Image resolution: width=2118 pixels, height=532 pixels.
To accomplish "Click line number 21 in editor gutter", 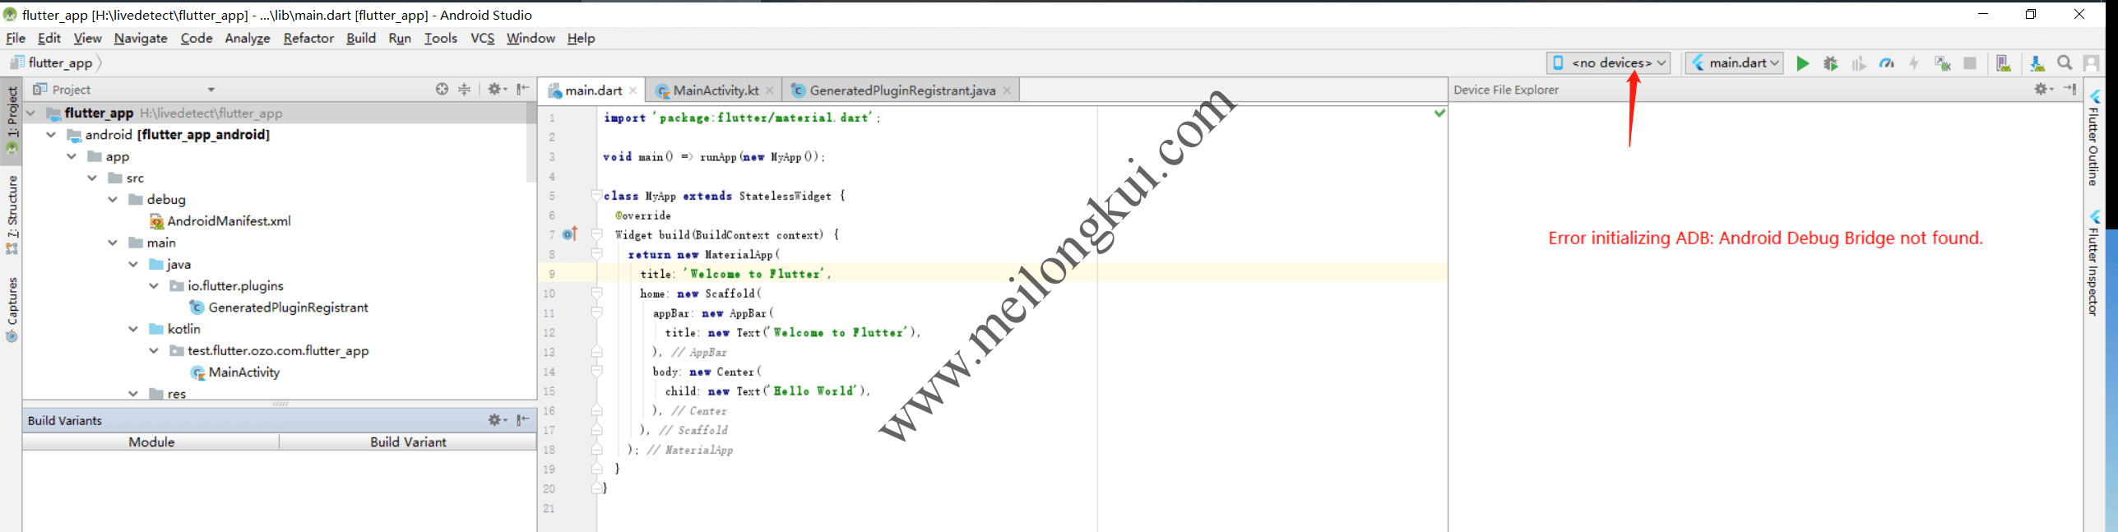I will click(x=549, y=508).
